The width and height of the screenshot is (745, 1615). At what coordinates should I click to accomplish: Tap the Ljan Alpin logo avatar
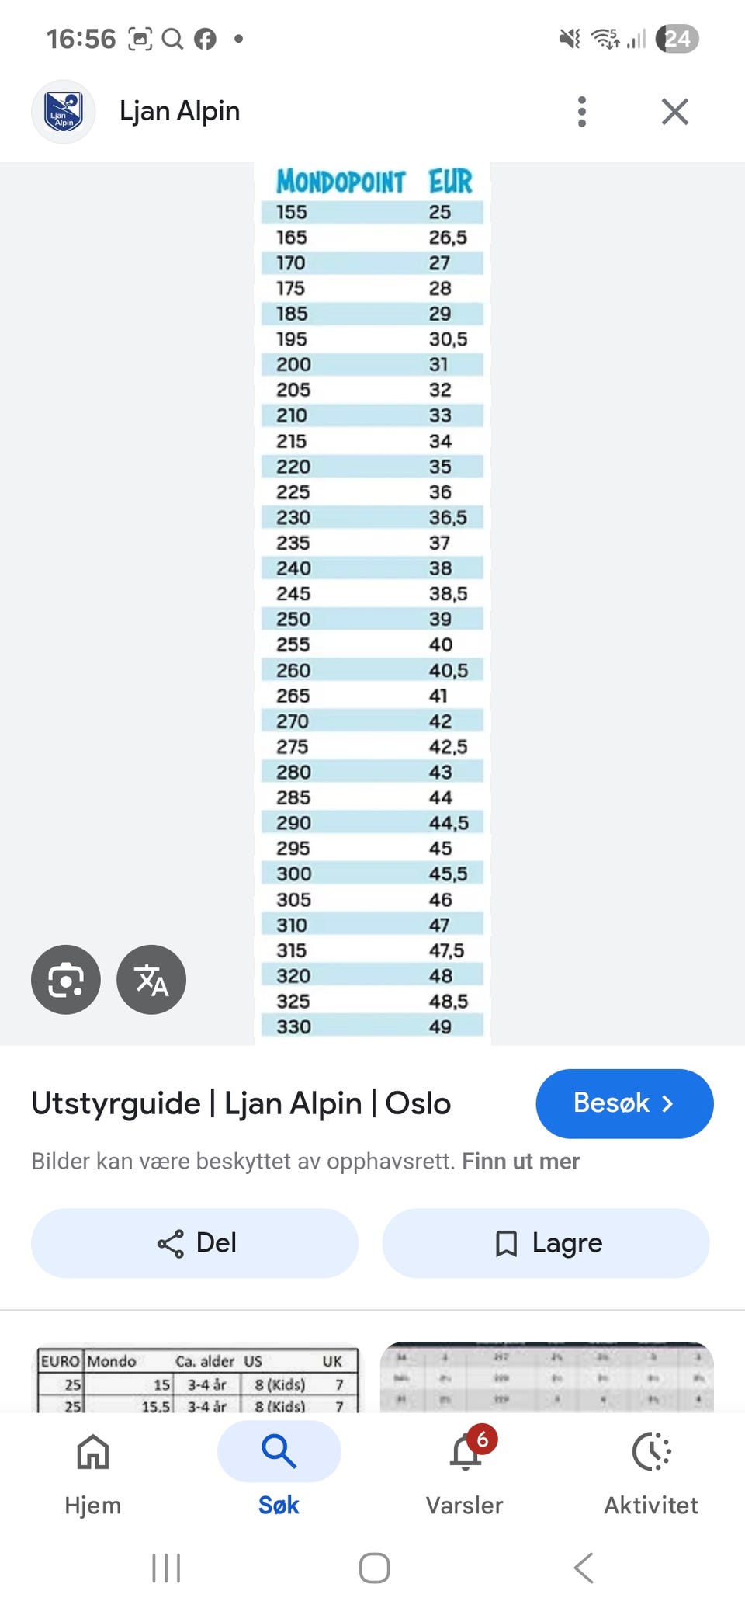coord(64,112)
